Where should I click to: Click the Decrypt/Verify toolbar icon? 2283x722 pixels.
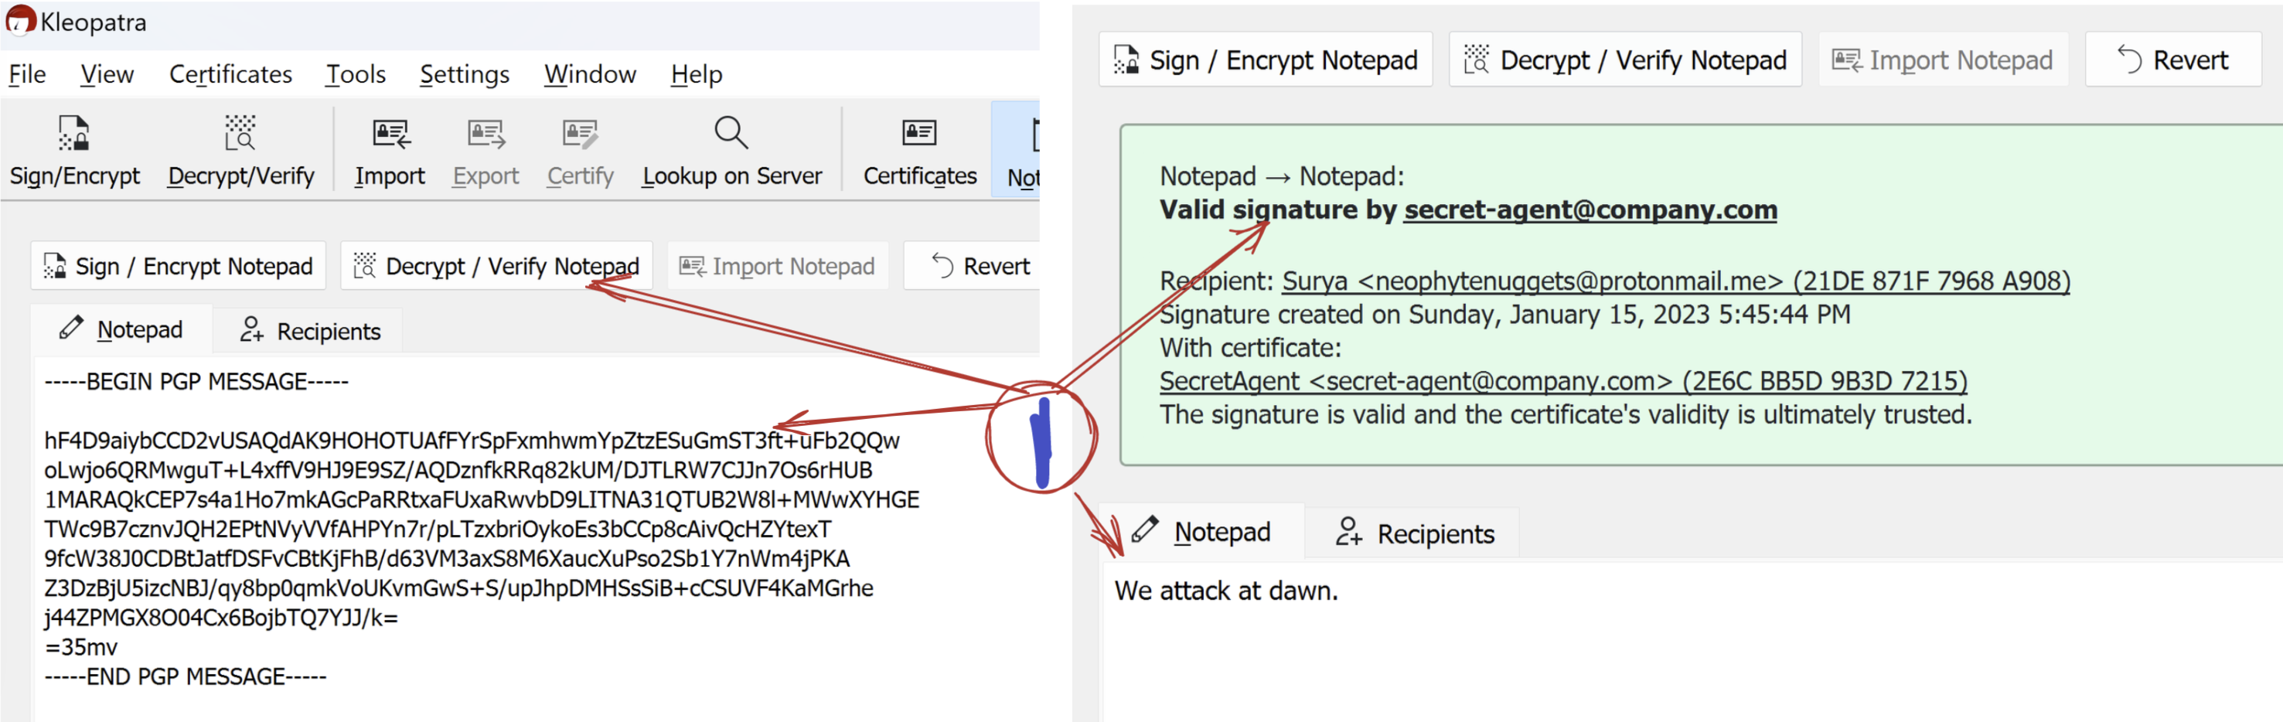(x=240, y=134)
